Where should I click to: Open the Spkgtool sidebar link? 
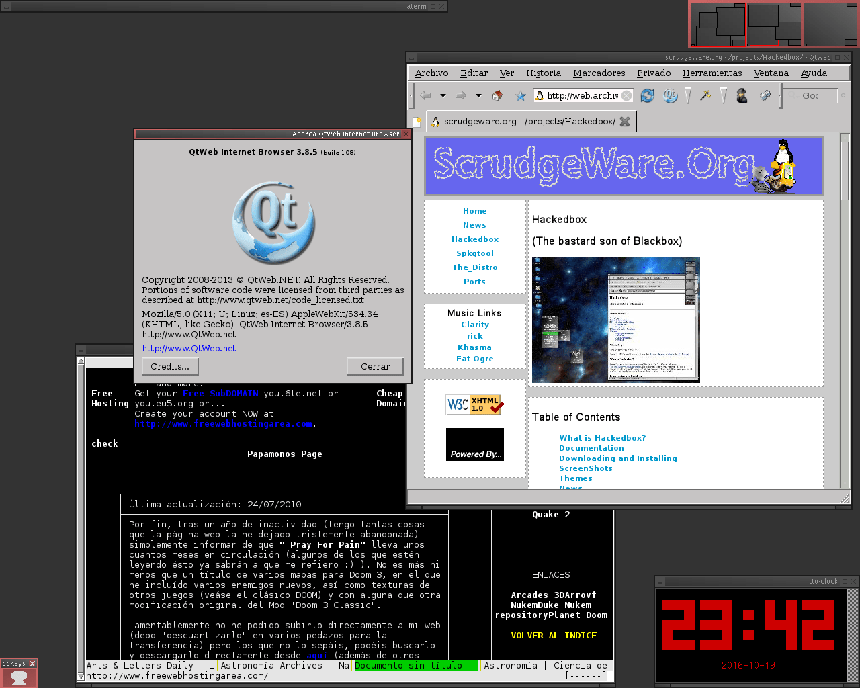pos(475,253)
